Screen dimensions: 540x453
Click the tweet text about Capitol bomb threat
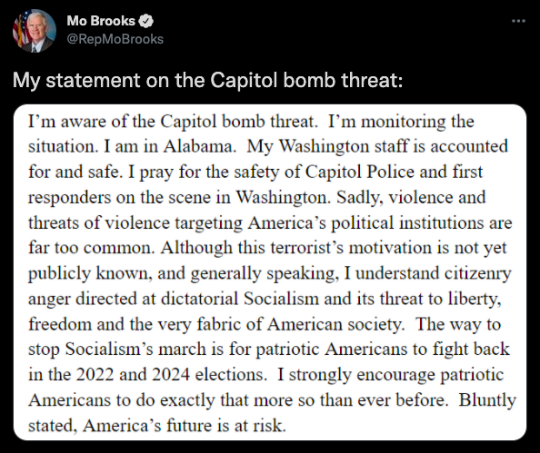pos(207,80)
